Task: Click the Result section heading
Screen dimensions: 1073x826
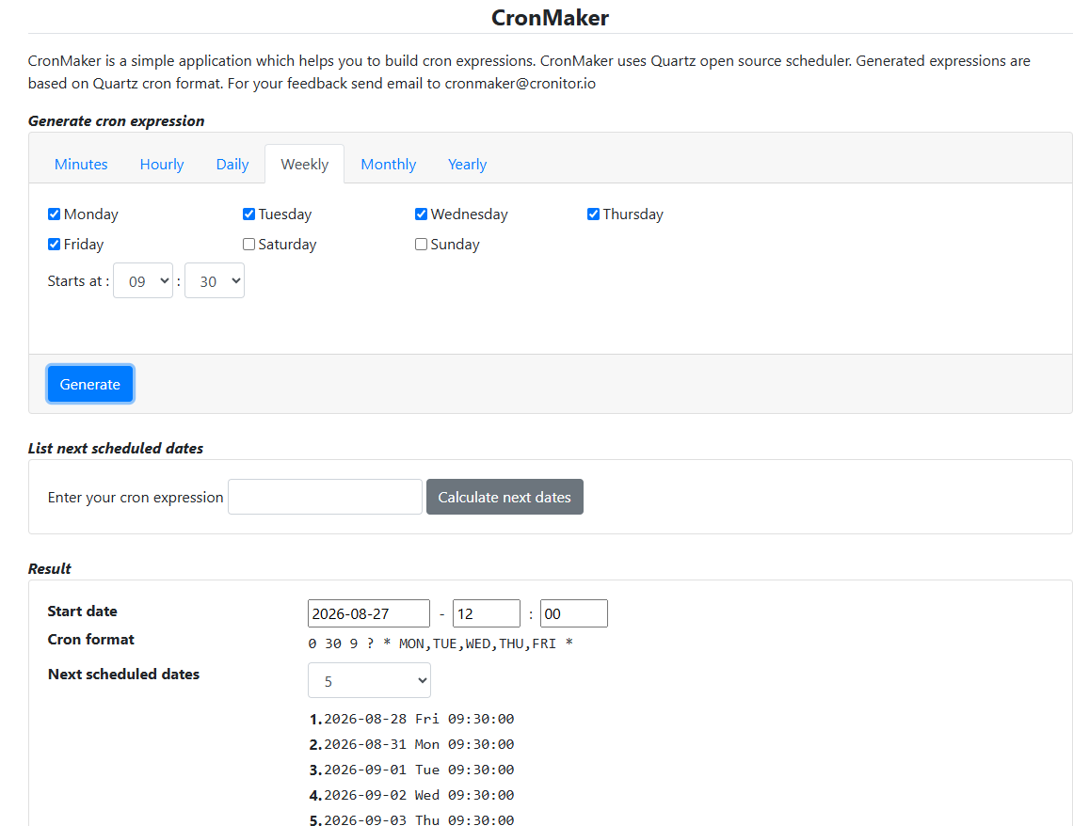Action: click(49, 569)
